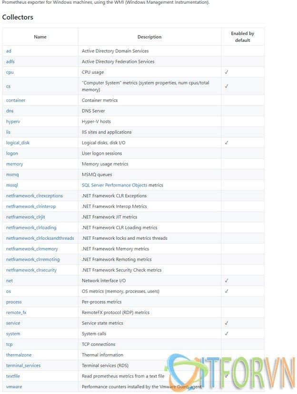
Task: Click the cpu collector link
Action: 10,72
